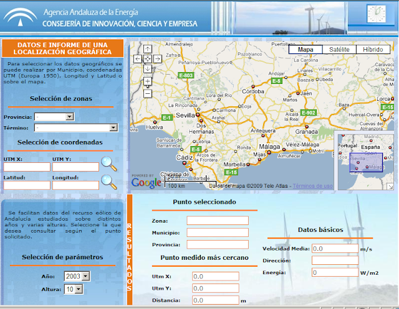Pan the map right with the arrow
This screenshot has width=399, height=309.
pos(158,59)
